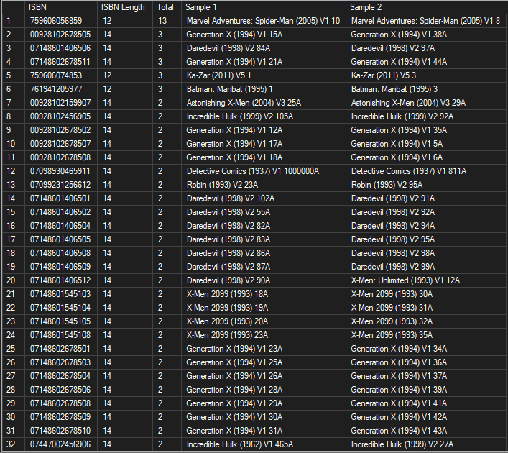508x453 pixels.
Task: Click the Total column header
Action: 166,7
